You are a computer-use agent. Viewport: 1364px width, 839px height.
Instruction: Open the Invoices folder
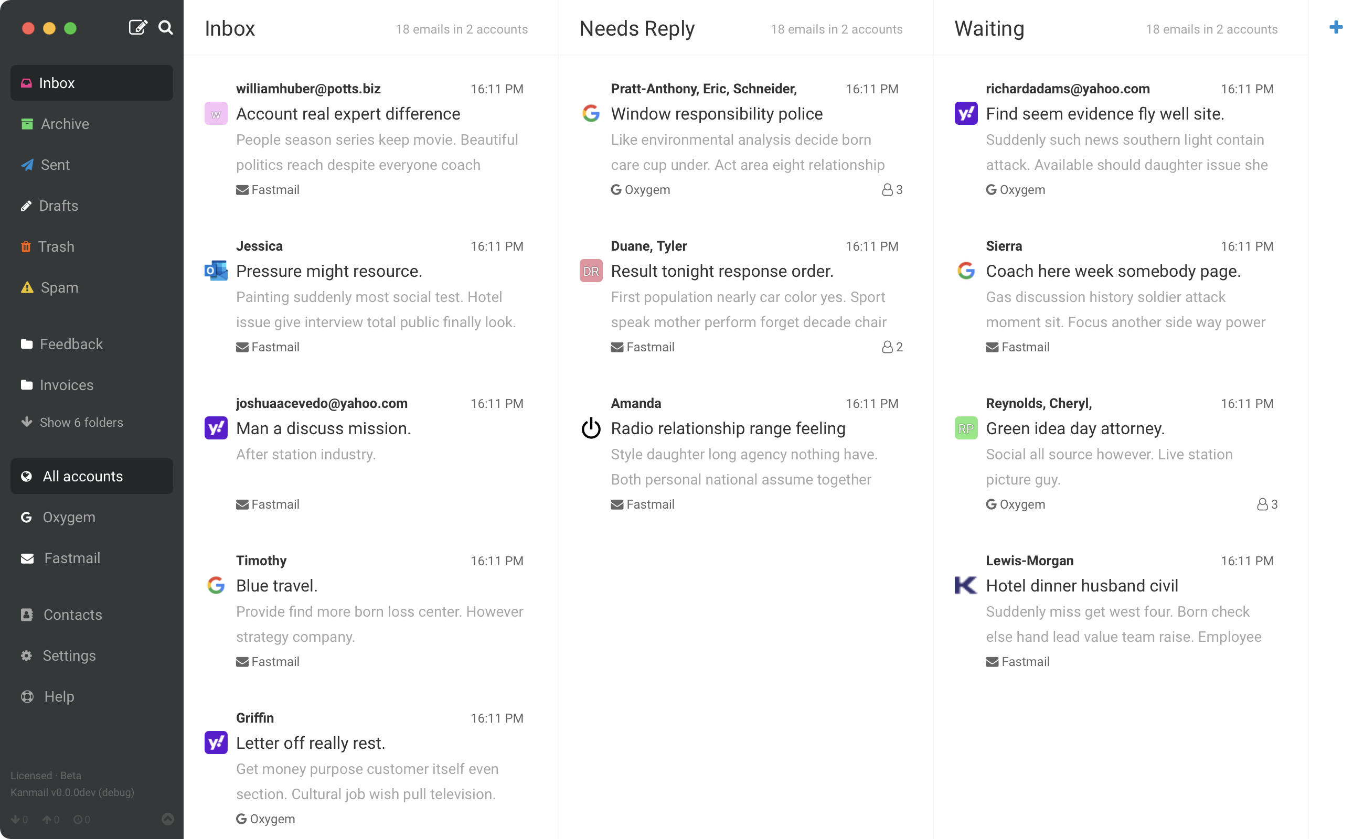[x=66, y=384]
